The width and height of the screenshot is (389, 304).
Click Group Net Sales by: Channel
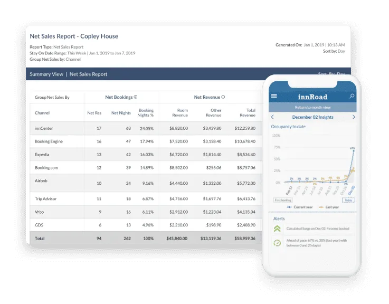(x=55, y=59)
